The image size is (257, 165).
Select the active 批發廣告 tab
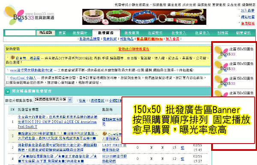coord(106,33)
